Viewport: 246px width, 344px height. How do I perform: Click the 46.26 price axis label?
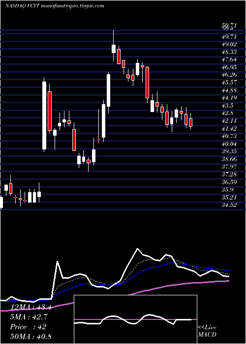pyautogui.click(x=229, y=75)
